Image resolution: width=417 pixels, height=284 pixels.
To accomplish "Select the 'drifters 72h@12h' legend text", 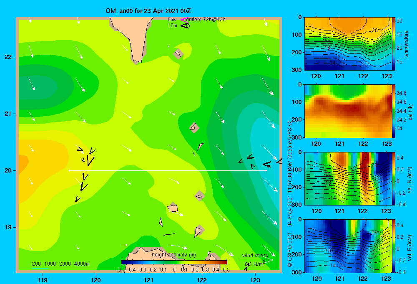I will (206, 20).
